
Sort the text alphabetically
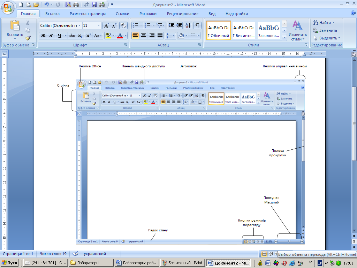188,25
